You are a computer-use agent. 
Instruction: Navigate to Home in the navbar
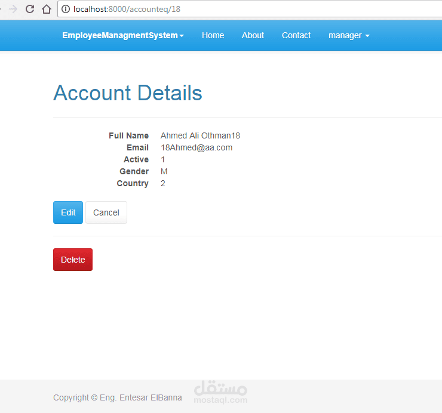[x=213, y=35]
